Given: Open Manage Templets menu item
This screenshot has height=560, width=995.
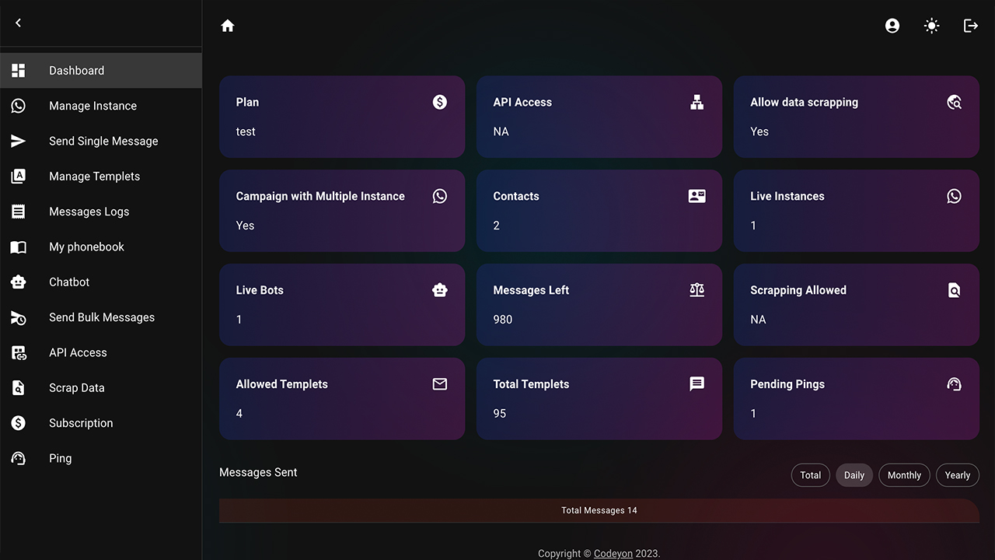Looking at the screenshot, I should tap(94, 177).
